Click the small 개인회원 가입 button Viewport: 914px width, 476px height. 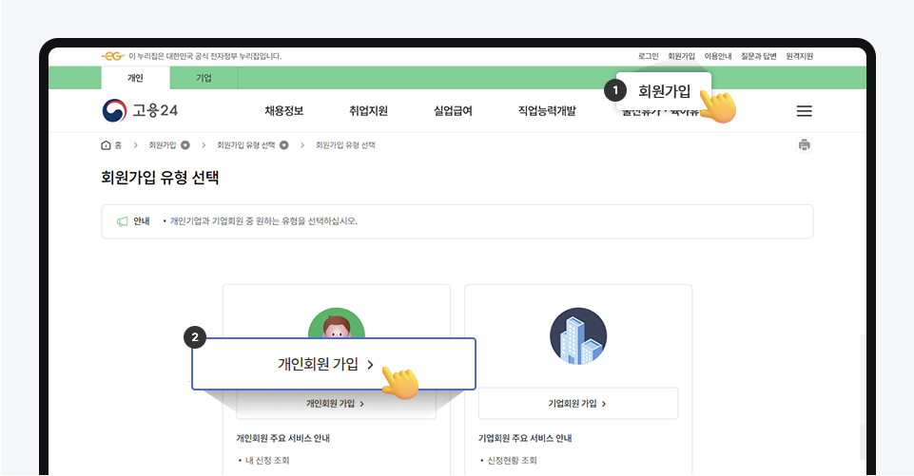coord(337,403)
